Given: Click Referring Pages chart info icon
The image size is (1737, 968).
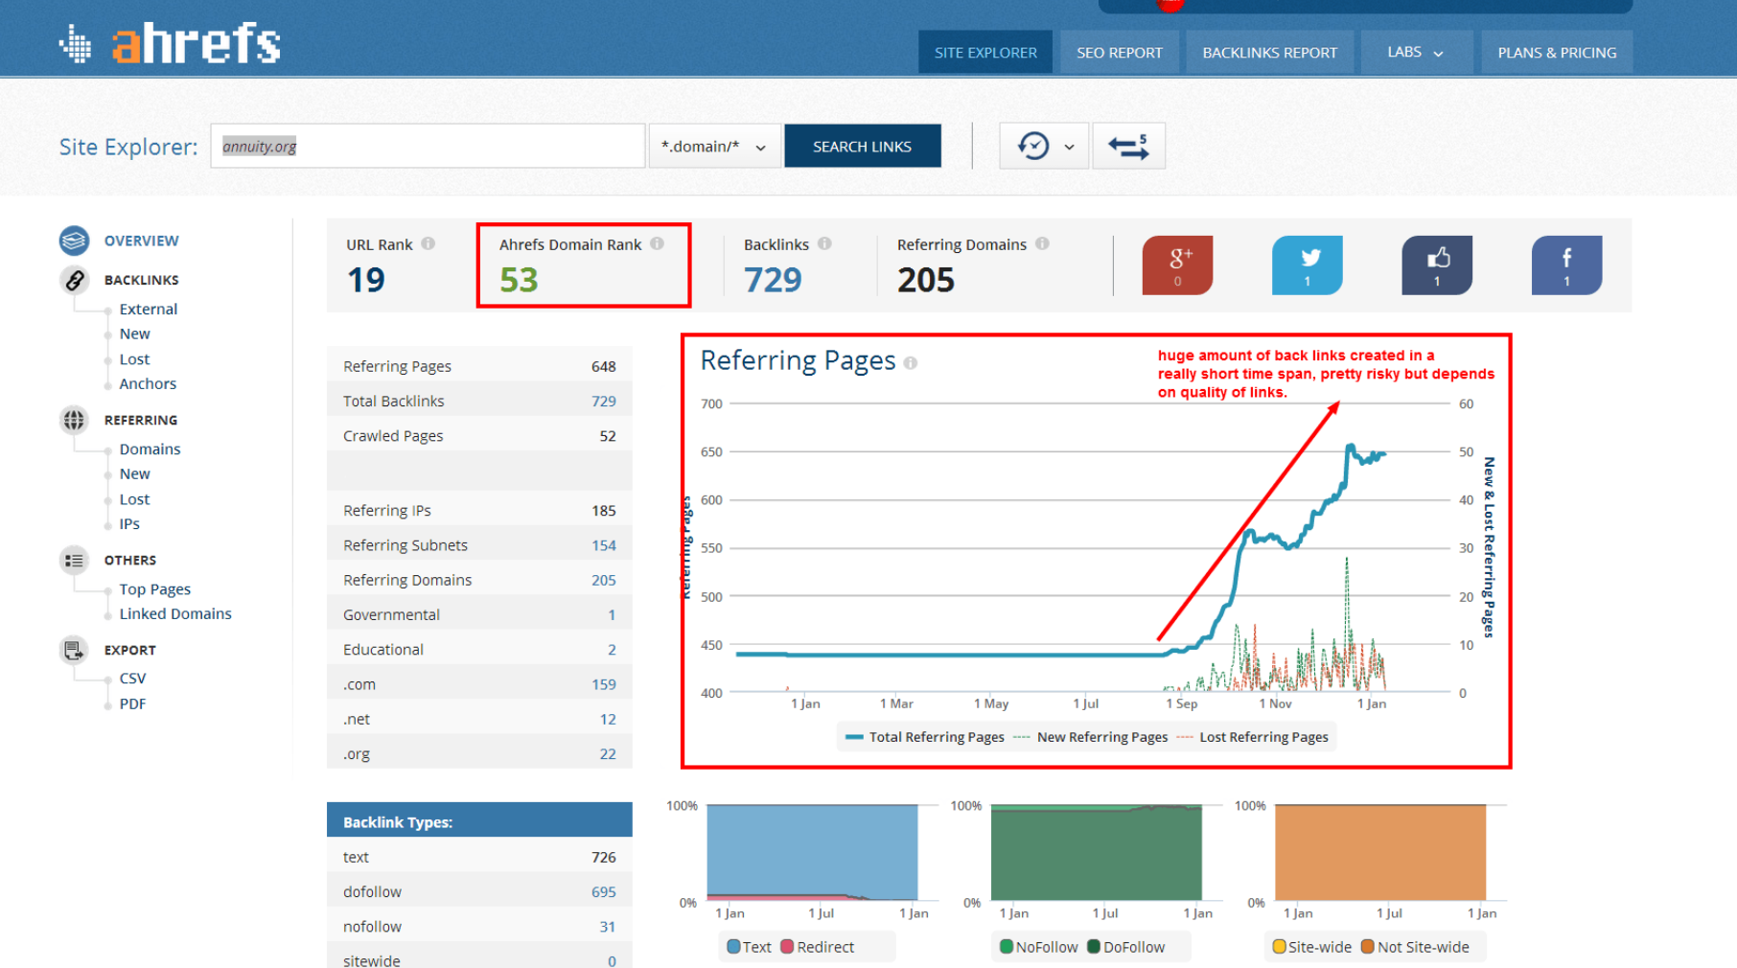Looking at the screenshot, I should click(x=911, y=363).
